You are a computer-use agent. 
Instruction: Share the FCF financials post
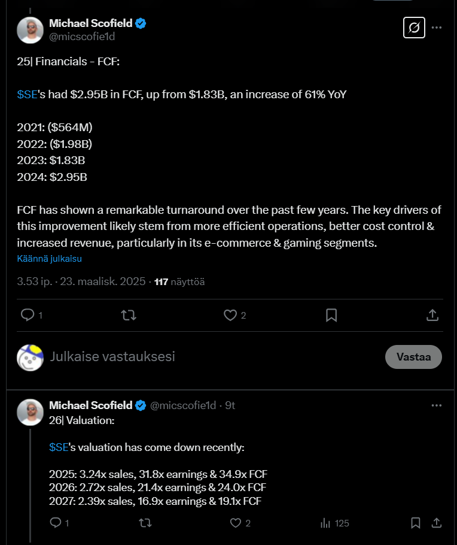(x=432, y=315)
